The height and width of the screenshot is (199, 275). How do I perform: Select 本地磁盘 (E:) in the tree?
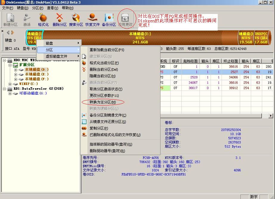pyautogui.click(x=37, y=74)
